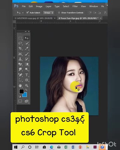Screen dimensions: 120x150
Task: Open the Window menu
Action: tap(93, 6)
